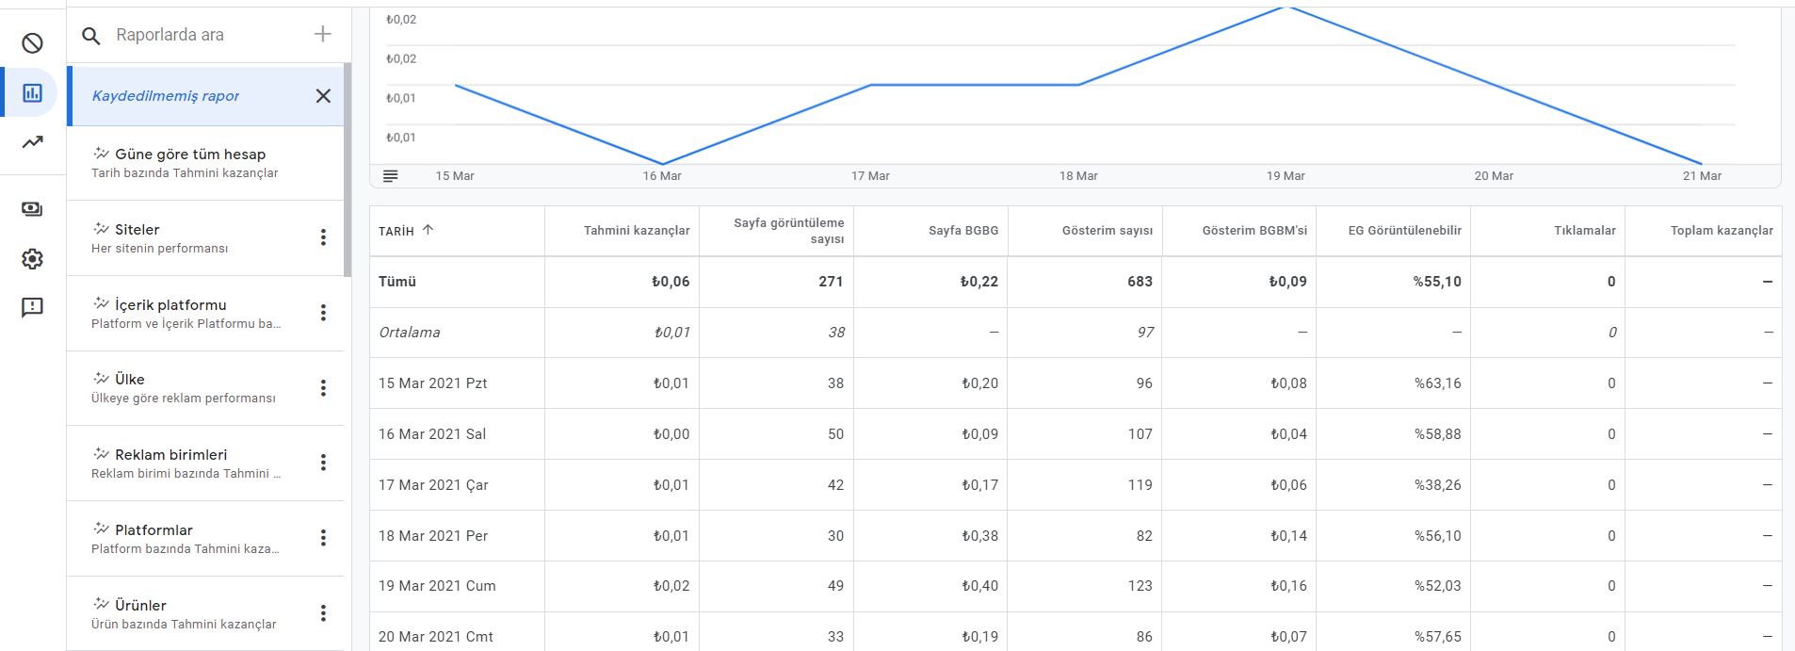This screenshot has height=651, width=1795.
Task: Click the blocking controls circle-slash icon
Action: click(32, 43)
